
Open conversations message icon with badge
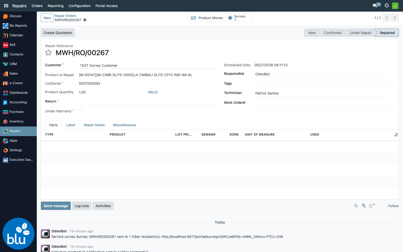pos(376,5)
